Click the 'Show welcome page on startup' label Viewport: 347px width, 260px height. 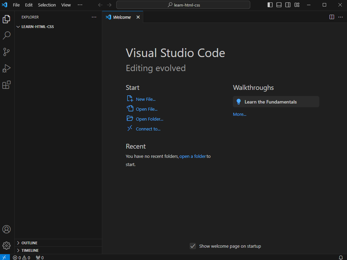(230, 246)
